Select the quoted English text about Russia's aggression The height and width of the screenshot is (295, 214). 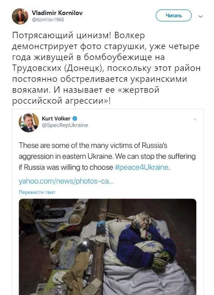(107, 156)
